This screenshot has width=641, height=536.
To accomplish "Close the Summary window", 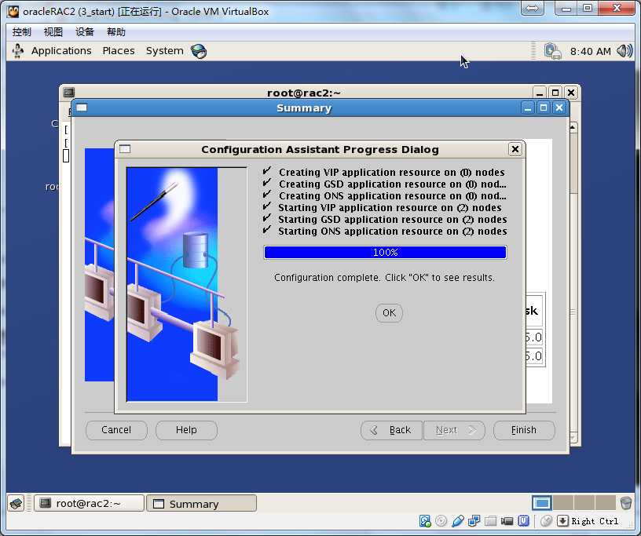I will click(x=559, y=108).
